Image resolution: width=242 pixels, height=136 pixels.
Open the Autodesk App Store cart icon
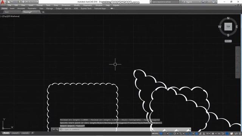pyautogui.click(x=203, y=2)
